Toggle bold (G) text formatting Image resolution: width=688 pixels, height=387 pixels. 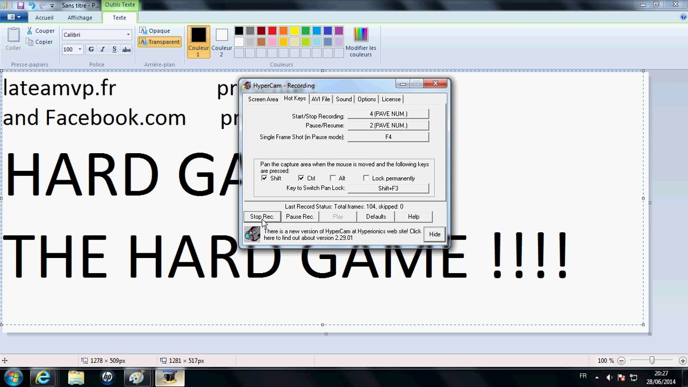point(91,49)
